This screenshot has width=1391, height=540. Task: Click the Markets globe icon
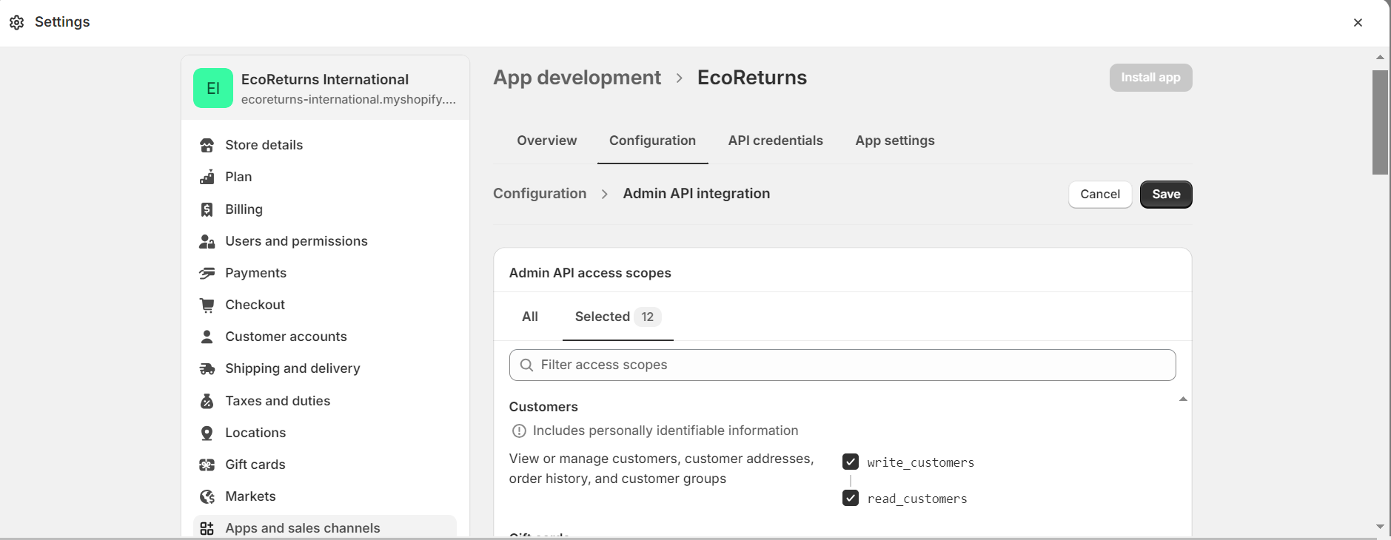pos(207,496)
